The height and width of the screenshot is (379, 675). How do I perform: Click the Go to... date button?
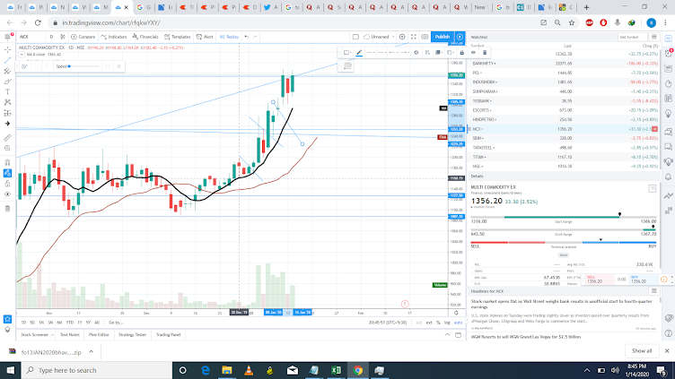click(x=116, y=323)
